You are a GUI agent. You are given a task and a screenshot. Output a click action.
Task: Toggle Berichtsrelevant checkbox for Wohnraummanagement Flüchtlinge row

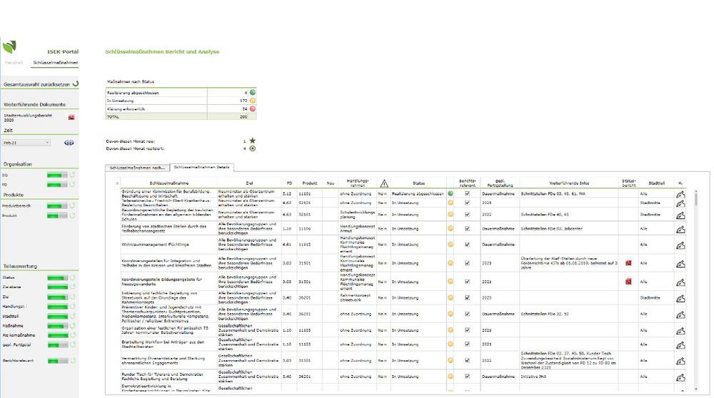coord(467,244)
